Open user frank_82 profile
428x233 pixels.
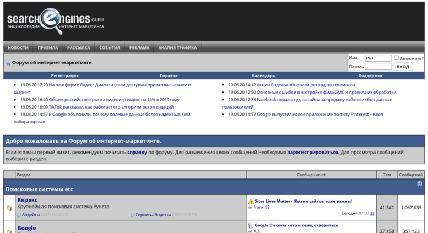click(x=262, y=207)
